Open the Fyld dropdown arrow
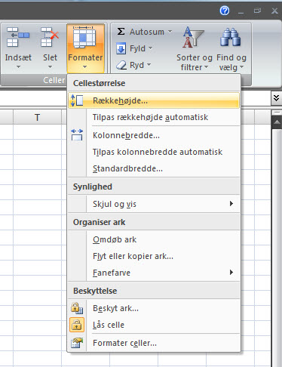Image resolution: width=282 pixels, height=367 pixels. point(150,48)
